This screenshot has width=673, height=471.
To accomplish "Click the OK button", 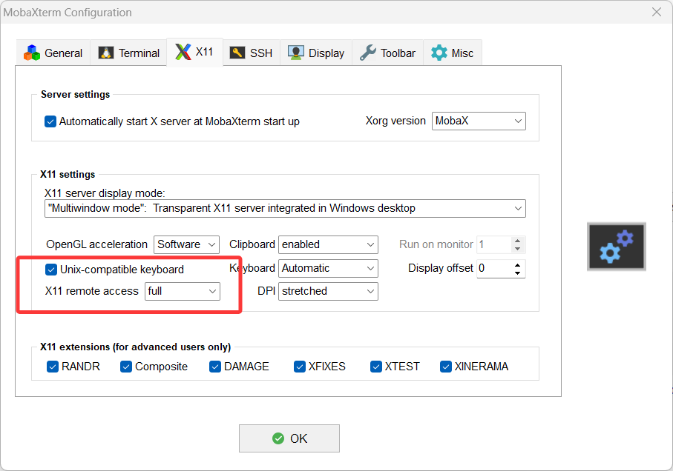I will 289,438.
